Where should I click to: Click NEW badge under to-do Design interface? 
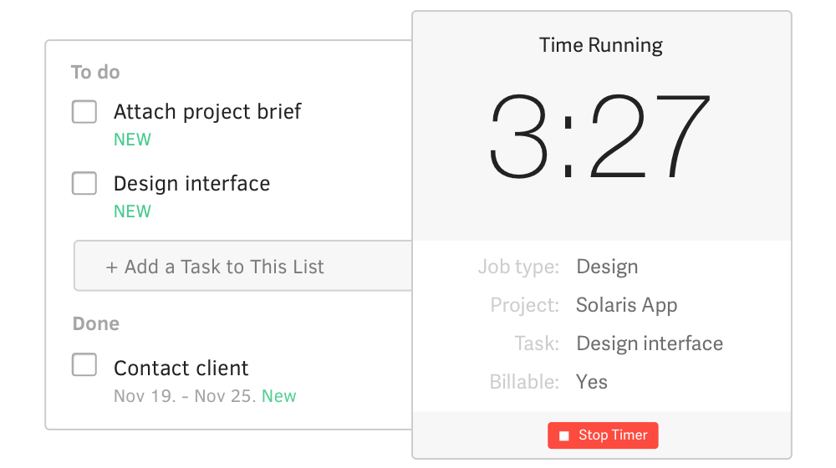click(132, 211)
